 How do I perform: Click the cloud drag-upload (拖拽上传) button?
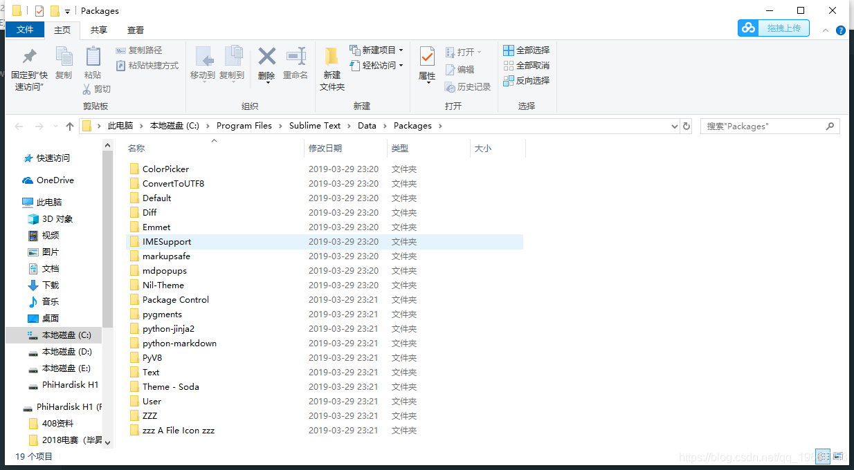(x=773, y=28)
